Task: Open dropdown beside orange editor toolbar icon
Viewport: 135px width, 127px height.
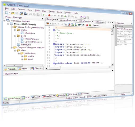Action: click(x=50, y=23)
